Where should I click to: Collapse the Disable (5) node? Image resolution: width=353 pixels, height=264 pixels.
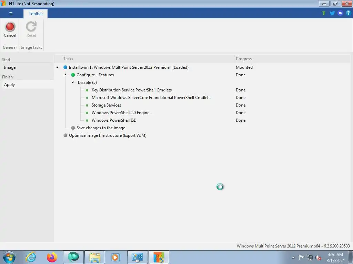(x=73, y=82)
